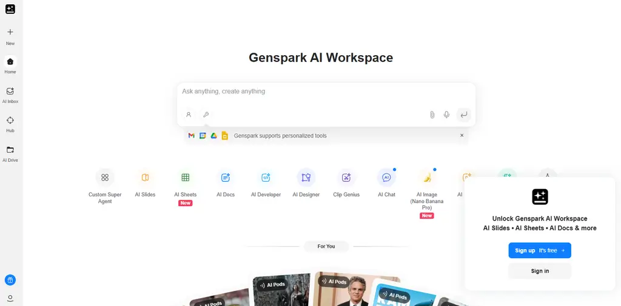Open the AI Designer tool
Screen dimensions: 621x306
coord(306,178)
